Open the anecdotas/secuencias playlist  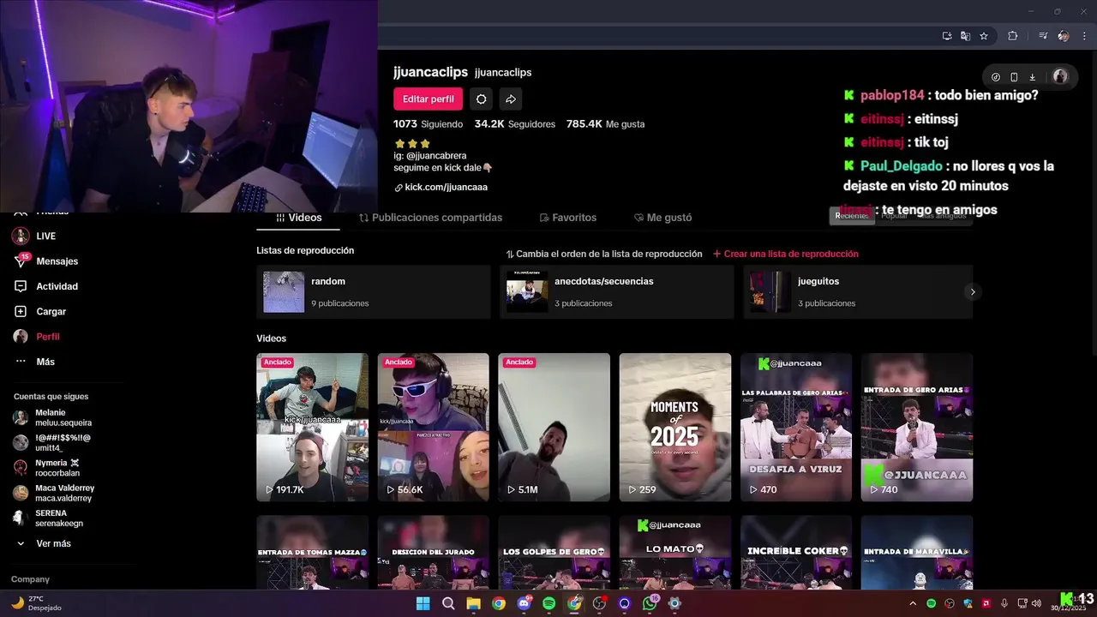click(617, 292)
